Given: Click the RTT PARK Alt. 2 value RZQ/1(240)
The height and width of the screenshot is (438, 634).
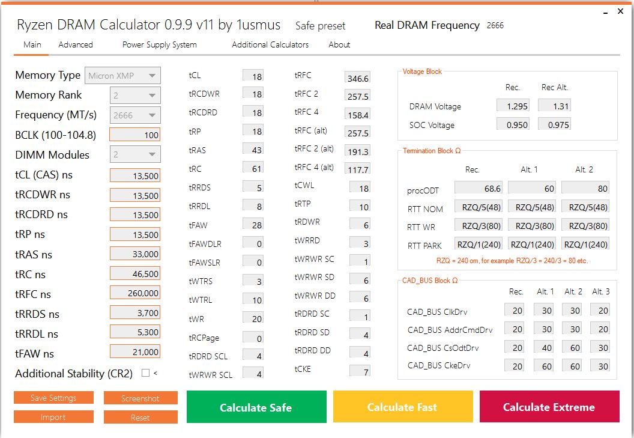Looking at the screenshot, I should pos(585,244).
